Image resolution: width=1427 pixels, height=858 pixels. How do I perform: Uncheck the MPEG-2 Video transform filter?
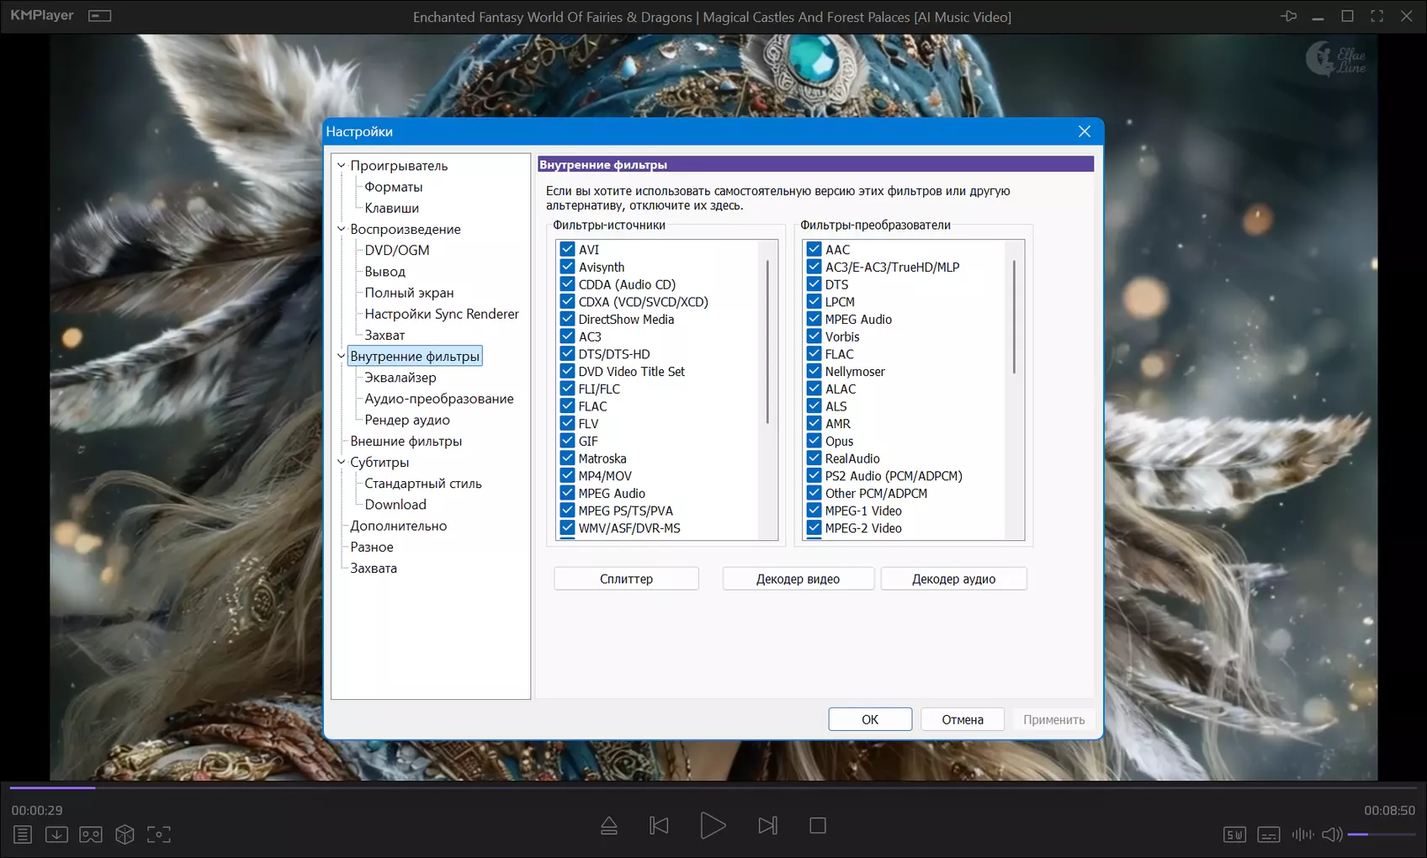click(x=814, y=528)
